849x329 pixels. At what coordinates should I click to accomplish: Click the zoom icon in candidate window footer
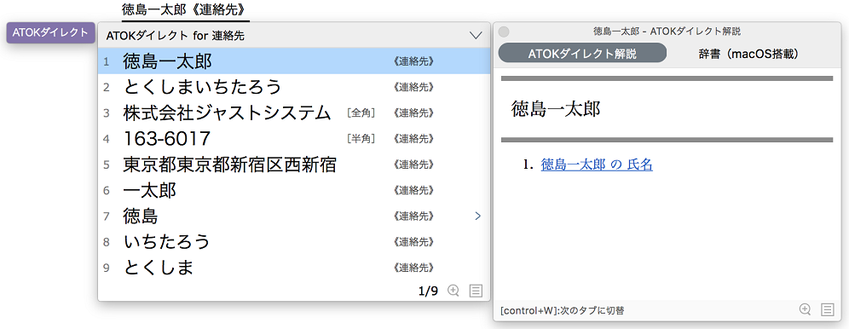tap(453, 291)
